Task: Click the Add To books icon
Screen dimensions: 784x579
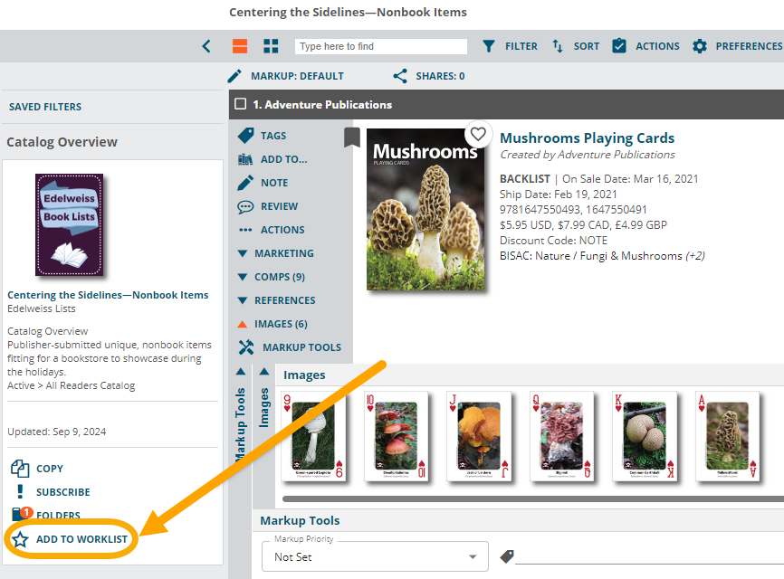Action: tap(245, 159)
